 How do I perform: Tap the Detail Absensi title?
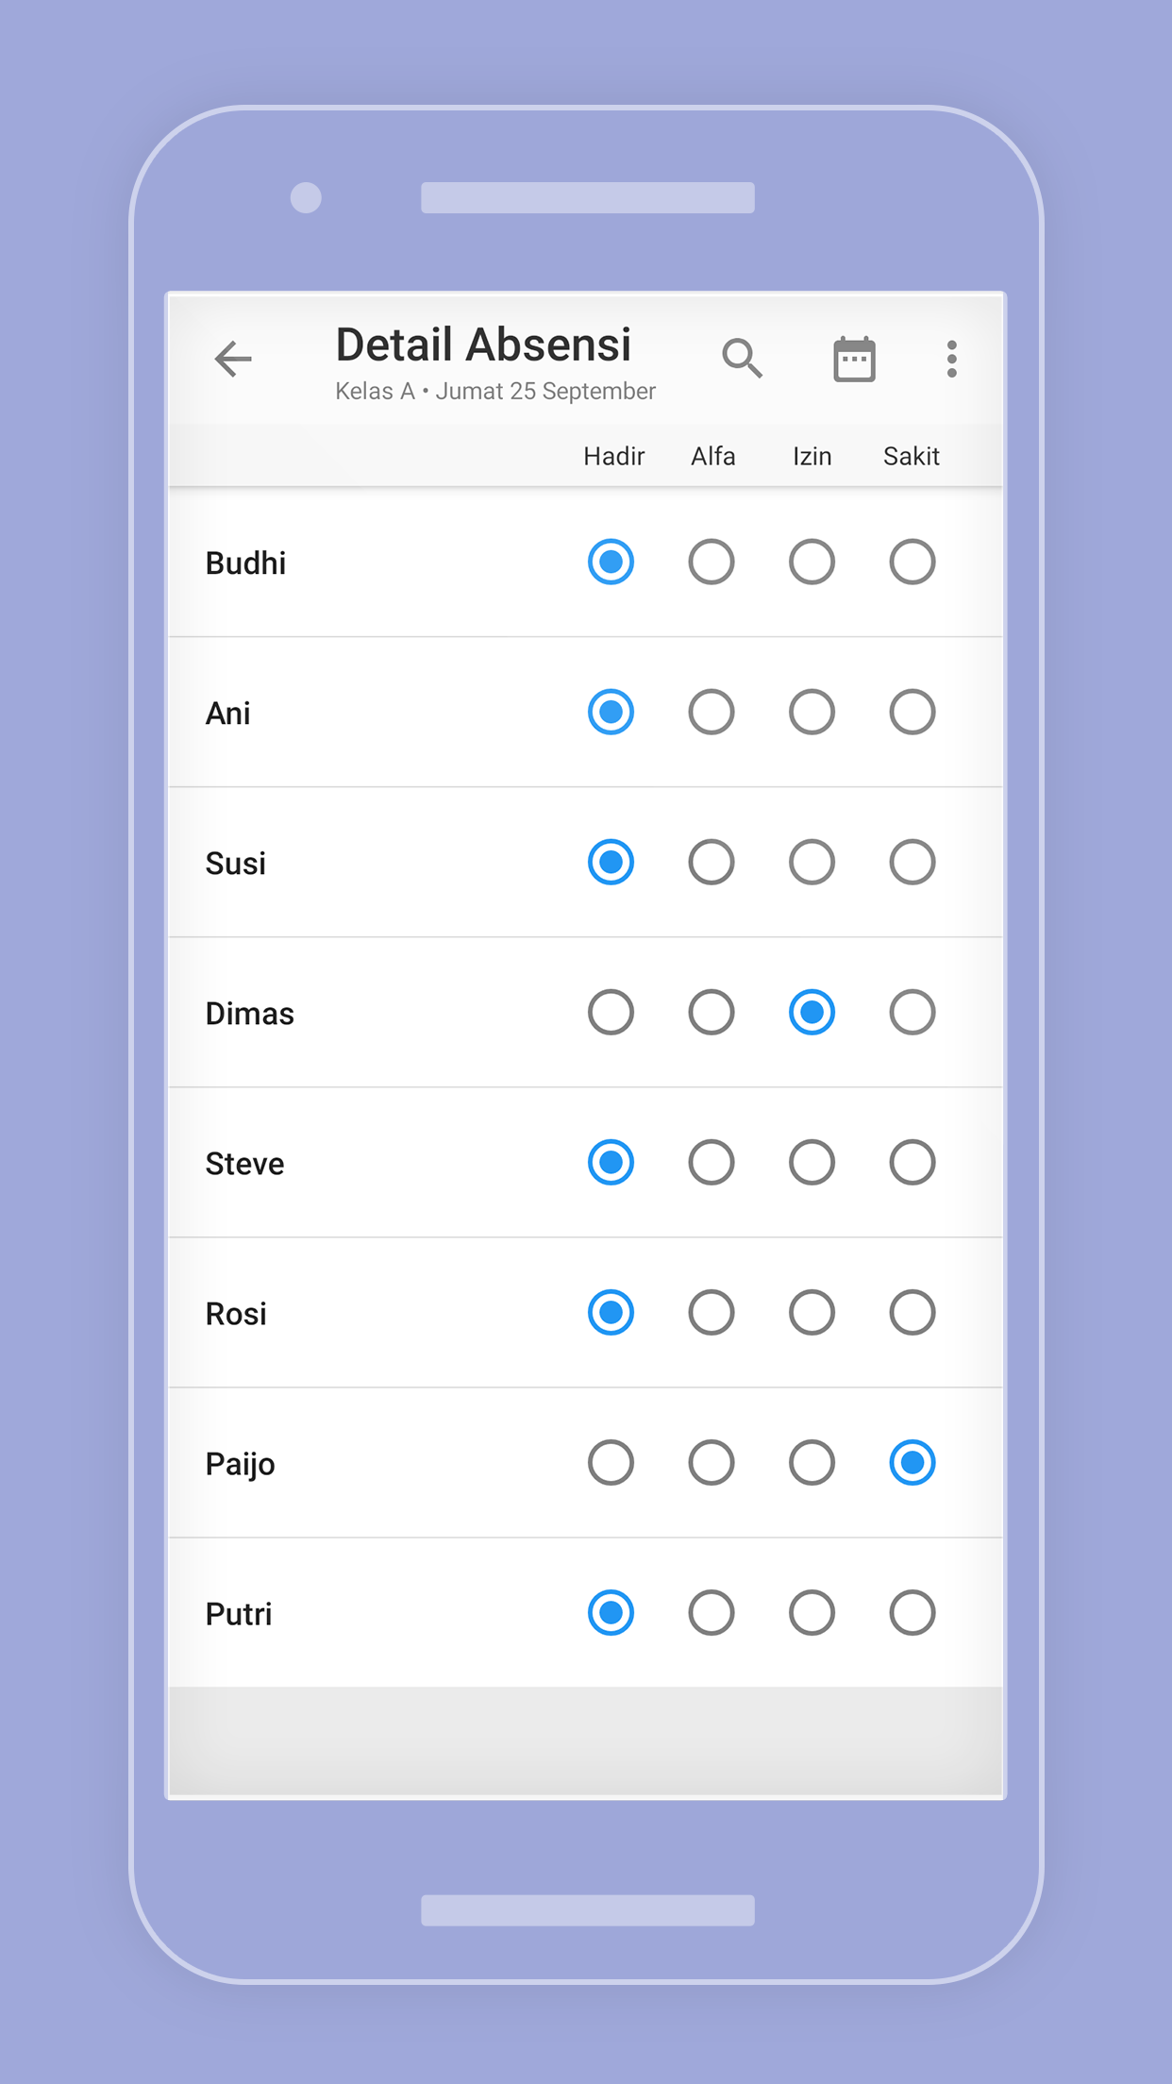483,345
